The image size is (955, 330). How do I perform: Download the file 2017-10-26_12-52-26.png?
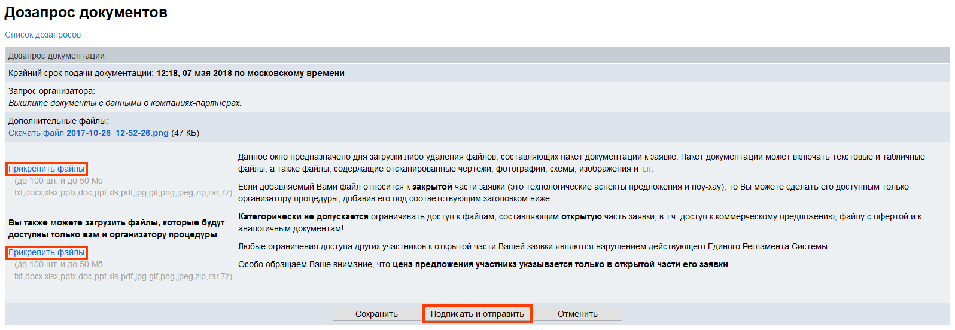point(88,133)
